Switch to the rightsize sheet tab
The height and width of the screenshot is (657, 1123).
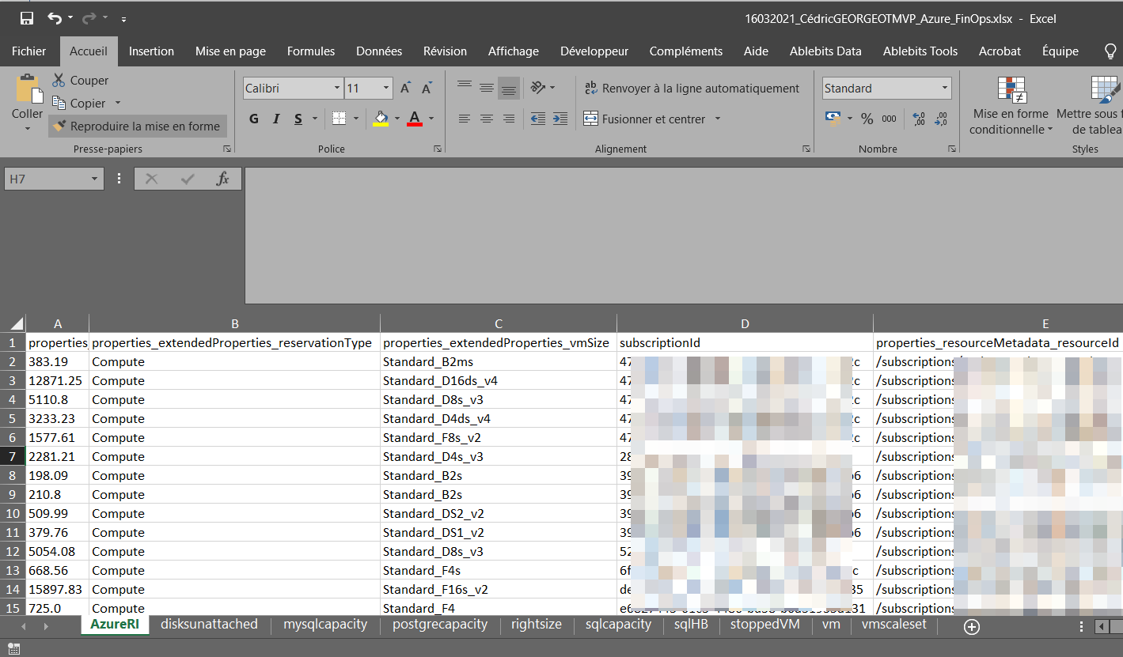point(536,624)
